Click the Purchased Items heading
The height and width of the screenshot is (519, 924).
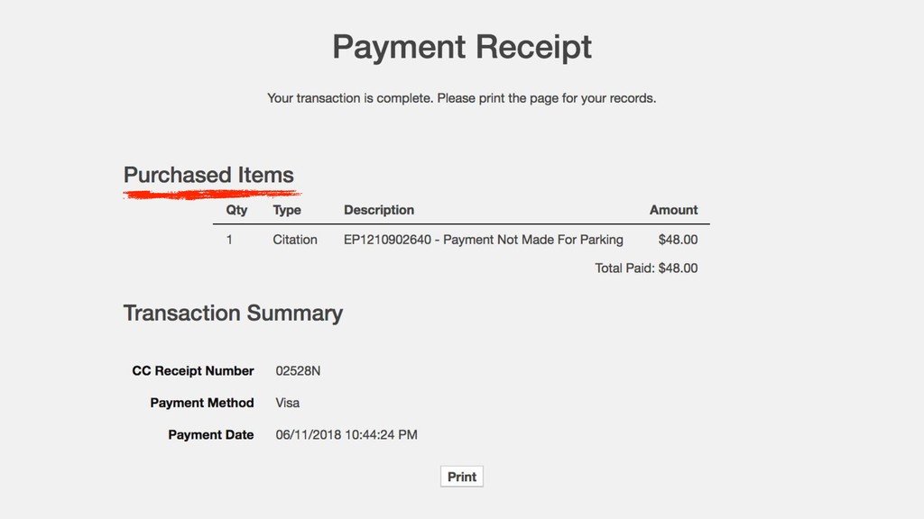[x=208, y=175]
